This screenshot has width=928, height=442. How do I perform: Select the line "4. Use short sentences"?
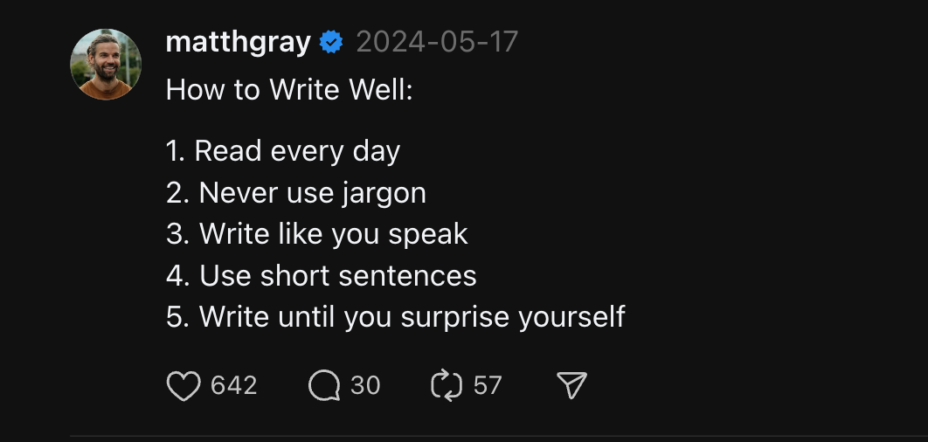(x=322, y=276)
